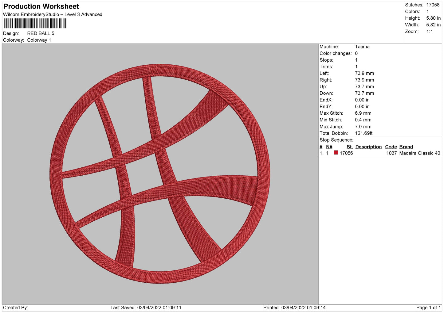Click the 'EndX:' label
444x313 pixels.
[326, 100]
